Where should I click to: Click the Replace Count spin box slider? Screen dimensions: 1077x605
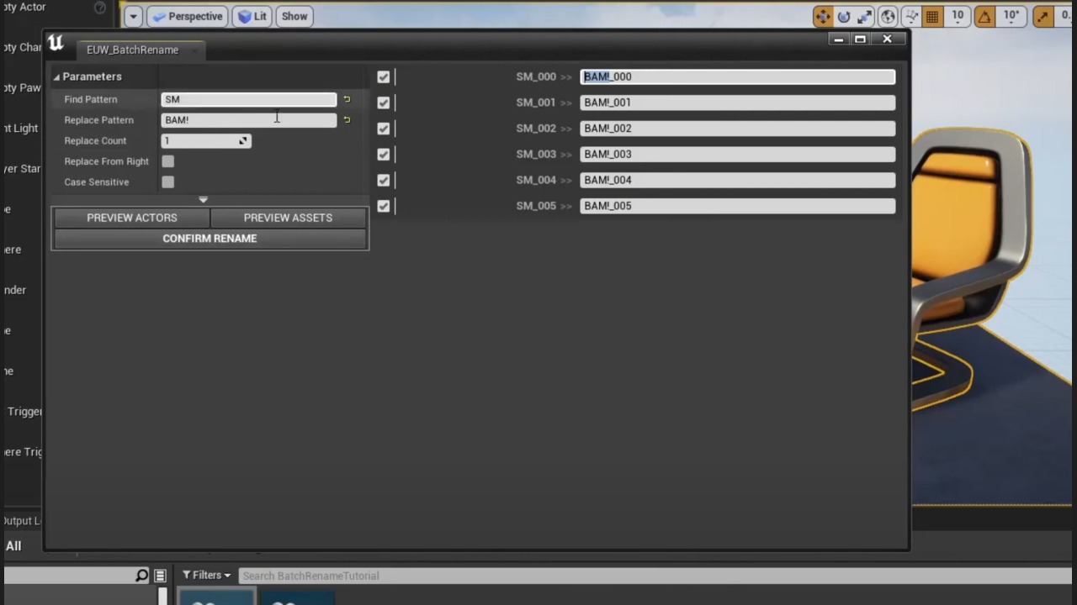202,141
